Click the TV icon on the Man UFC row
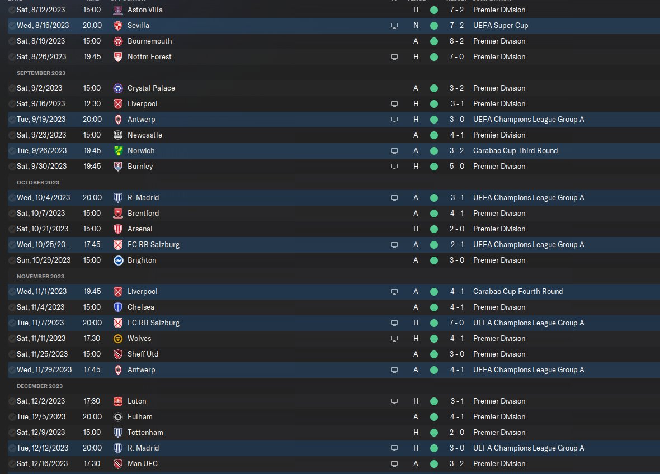660x474 pixels. pos(394,464)
